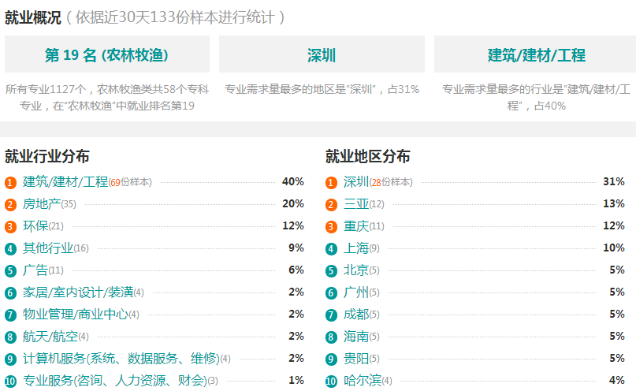Open the 成都 region link

click(356, 314)
